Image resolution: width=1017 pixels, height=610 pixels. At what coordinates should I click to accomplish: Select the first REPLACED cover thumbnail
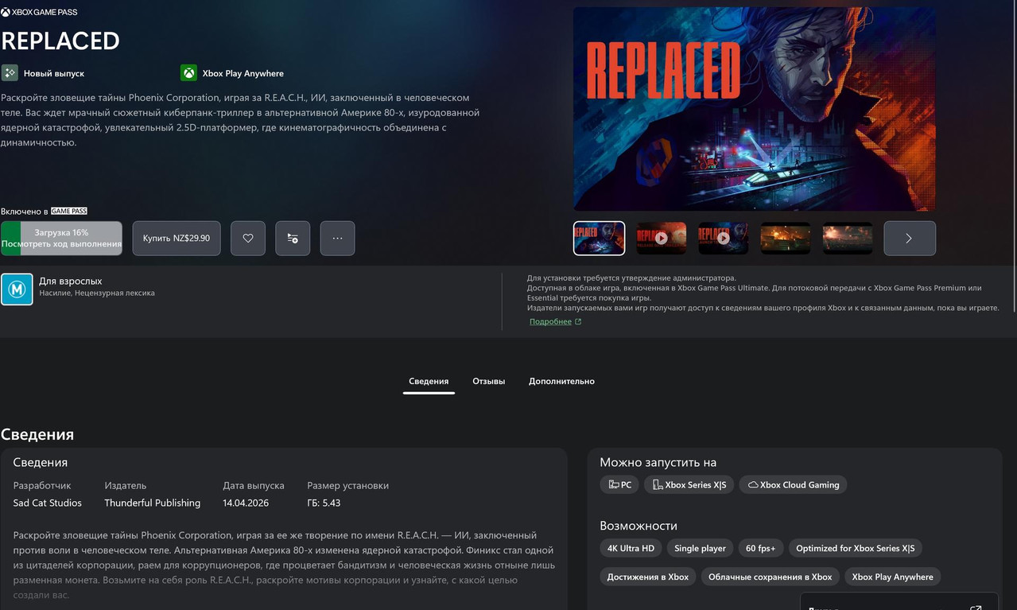pos(600,238)
